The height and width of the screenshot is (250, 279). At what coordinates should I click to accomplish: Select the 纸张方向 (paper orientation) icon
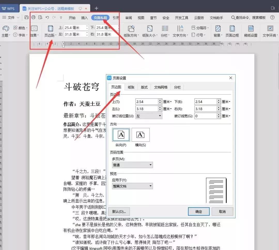[131, 28]
